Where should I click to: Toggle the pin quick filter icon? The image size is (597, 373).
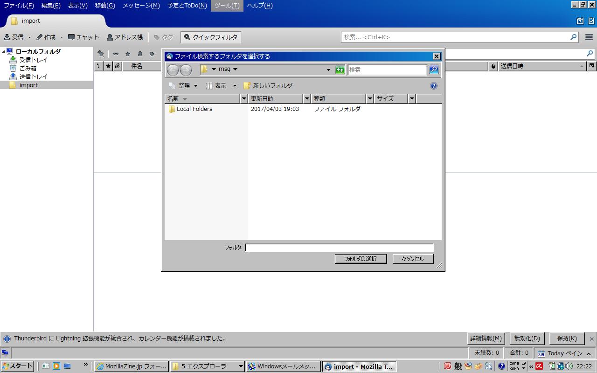[x=101, y=54]
